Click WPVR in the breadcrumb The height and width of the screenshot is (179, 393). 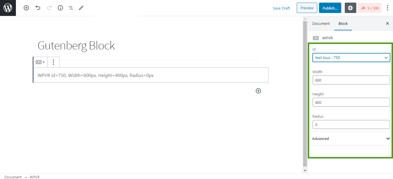pyautogui.click(x=35, y=177)
